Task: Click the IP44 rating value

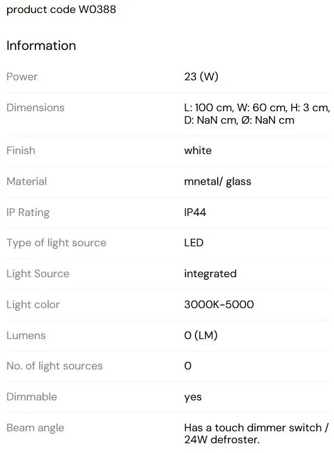Action: point(195,213)
